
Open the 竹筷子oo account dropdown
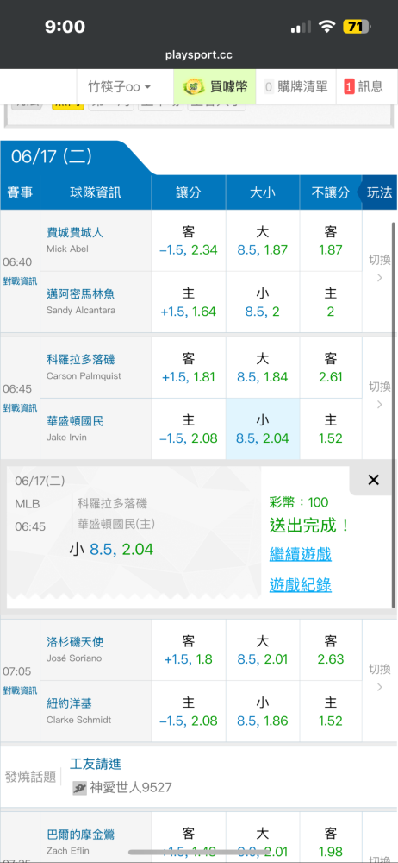pos(120,87)
